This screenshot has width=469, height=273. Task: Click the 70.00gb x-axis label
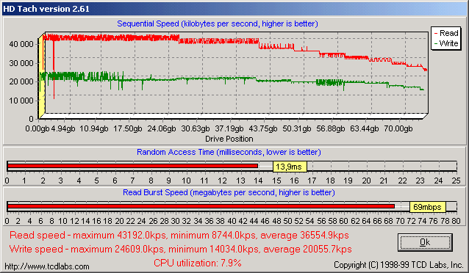point(398,128)
